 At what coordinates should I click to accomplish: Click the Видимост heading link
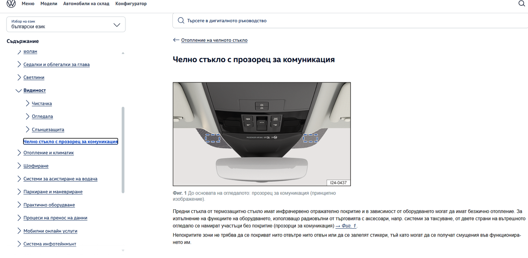[x=35, y=90]
